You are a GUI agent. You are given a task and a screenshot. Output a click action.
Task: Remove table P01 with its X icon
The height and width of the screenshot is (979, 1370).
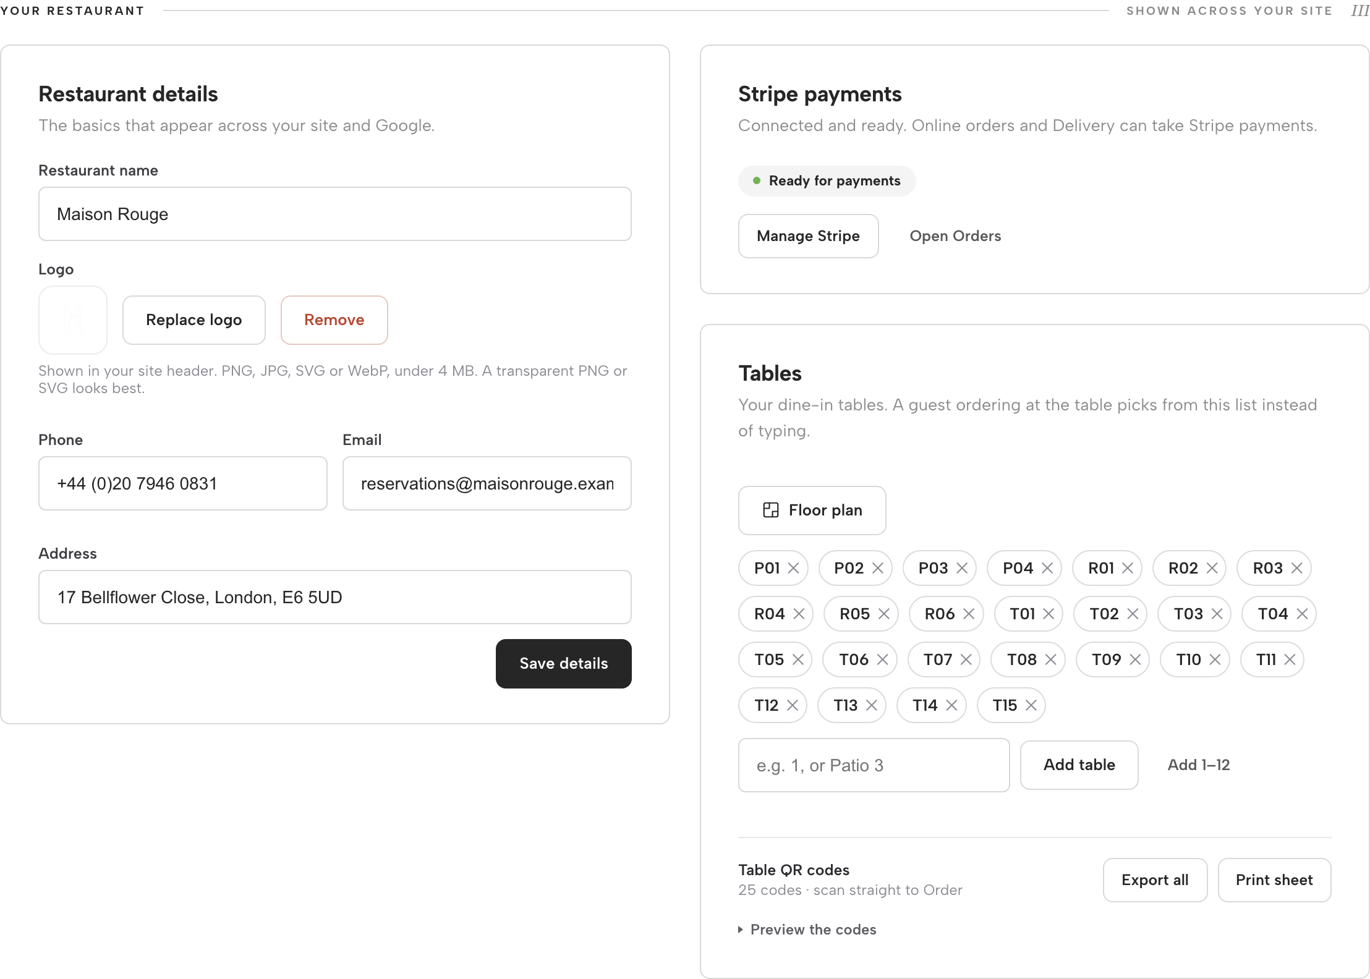point(794,568)
